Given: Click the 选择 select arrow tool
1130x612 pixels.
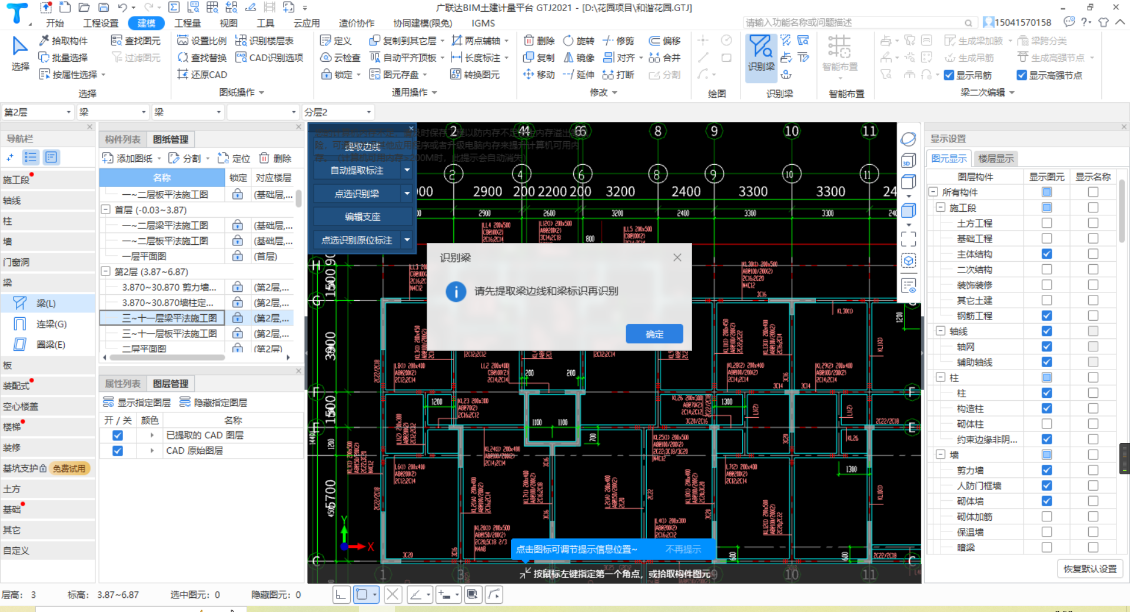Looking at the screenshot, I should 20,54.
